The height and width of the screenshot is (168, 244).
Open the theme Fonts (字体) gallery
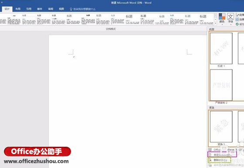tap(230, 19)
